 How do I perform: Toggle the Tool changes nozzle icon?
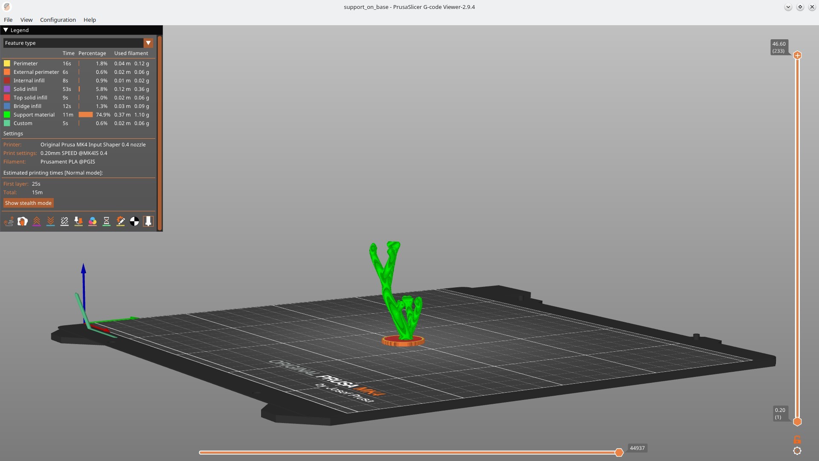78,221
